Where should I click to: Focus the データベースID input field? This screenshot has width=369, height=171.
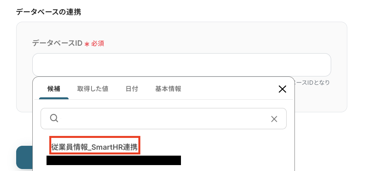(181, 65)
